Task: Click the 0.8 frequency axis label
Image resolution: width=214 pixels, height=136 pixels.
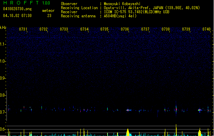Action: (x=3, y=95)
